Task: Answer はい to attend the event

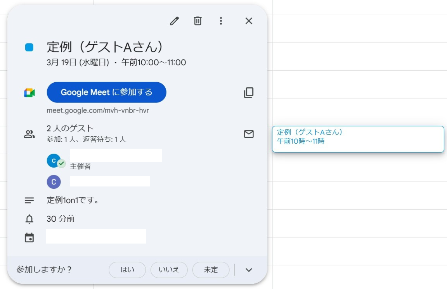Action: pyautogui.click(x=127, y=270)
